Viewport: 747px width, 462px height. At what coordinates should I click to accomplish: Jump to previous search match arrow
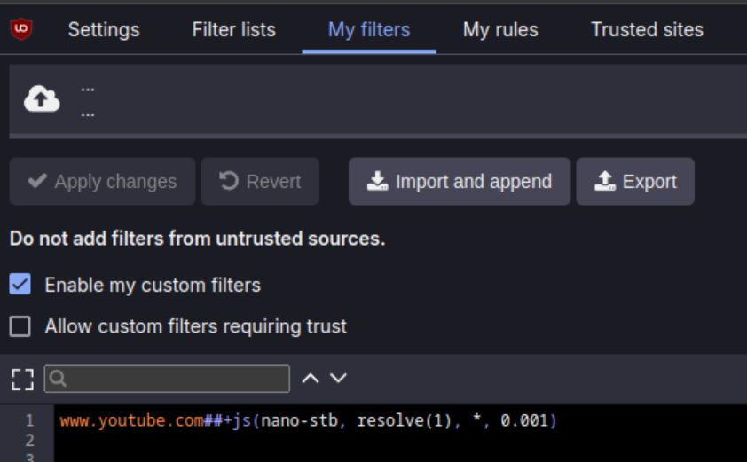[311, 378]
